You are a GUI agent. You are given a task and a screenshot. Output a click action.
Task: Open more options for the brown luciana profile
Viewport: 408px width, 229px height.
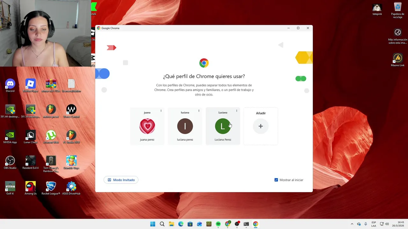coord(199,111)
